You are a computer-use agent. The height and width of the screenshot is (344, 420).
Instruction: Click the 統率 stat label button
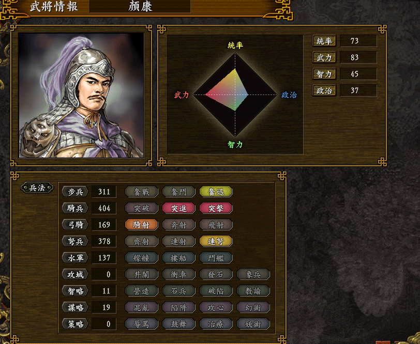(324, 41)
